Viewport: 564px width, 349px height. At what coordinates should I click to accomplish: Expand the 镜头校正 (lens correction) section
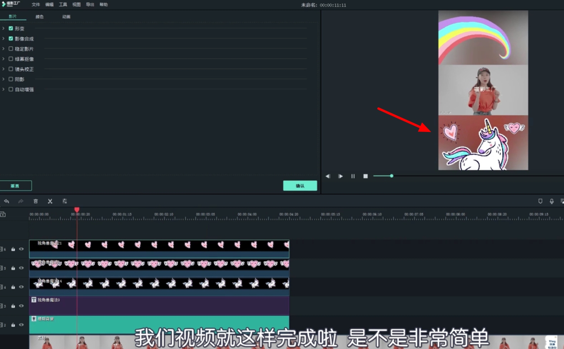click(3, 69)
